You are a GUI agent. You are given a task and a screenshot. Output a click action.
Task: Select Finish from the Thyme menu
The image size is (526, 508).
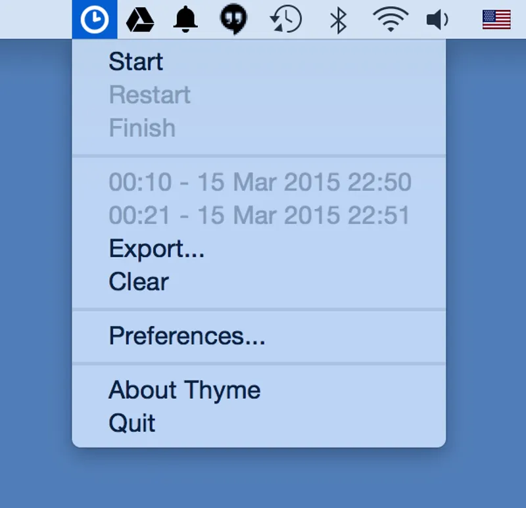click(x=142, y=128)
